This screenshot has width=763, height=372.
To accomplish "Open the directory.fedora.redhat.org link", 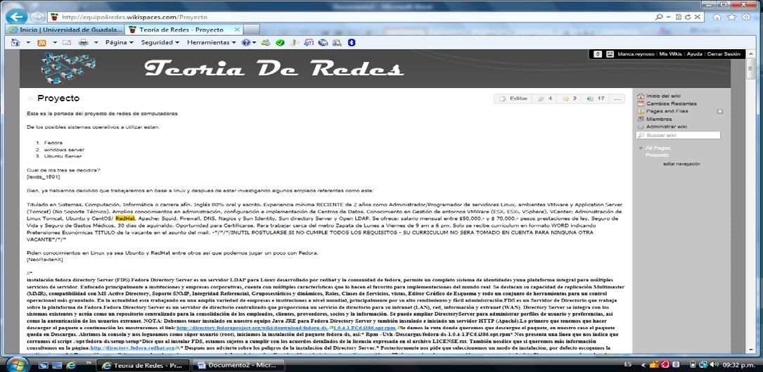I will pos(134,348).
